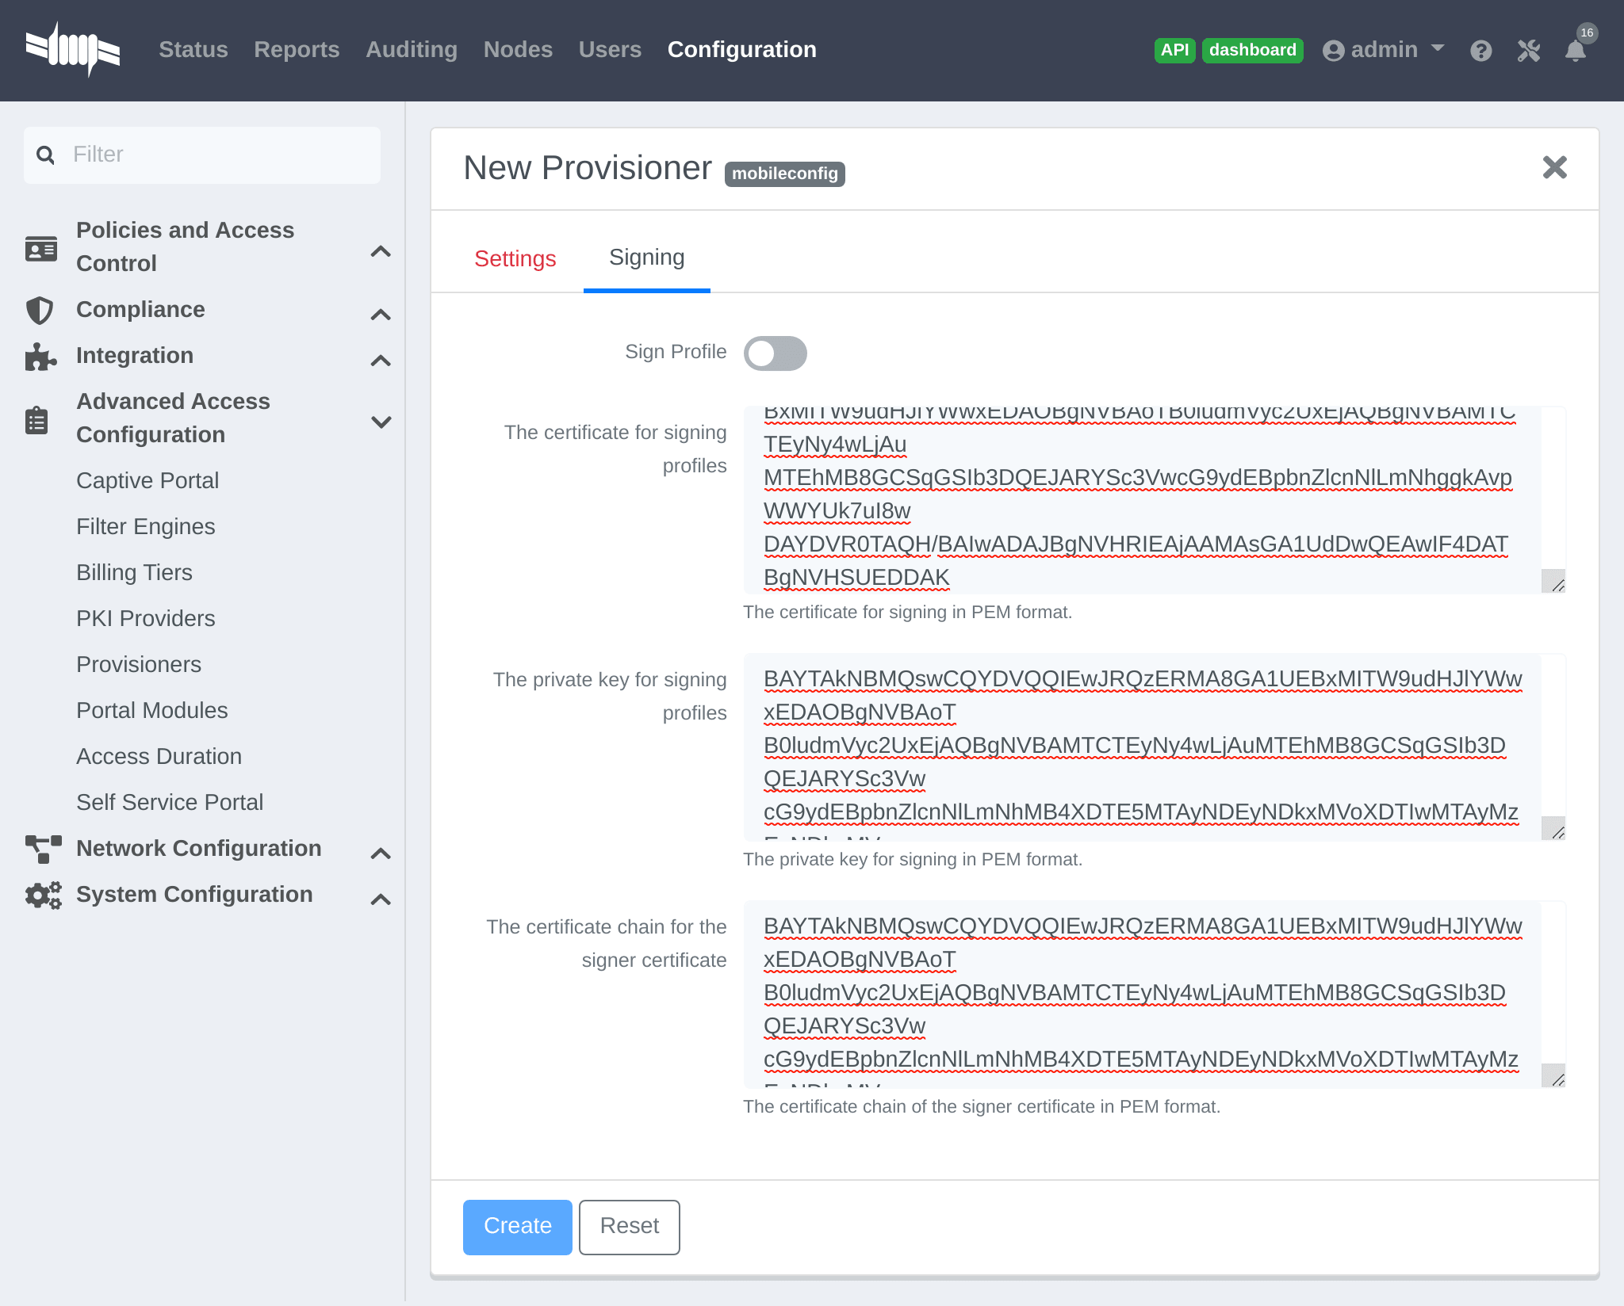Expand the Network Configuration chevron

(x=381, y=853)
